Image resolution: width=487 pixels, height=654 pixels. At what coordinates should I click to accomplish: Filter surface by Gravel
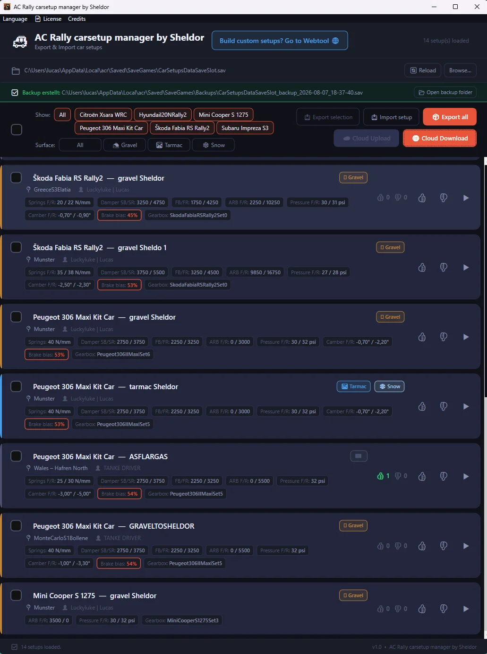click(125, 145)
